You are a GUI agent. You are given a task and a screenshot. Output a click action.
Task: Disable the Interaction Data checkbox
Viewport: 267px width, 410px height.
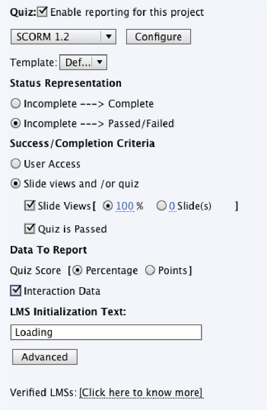(15, 291)
